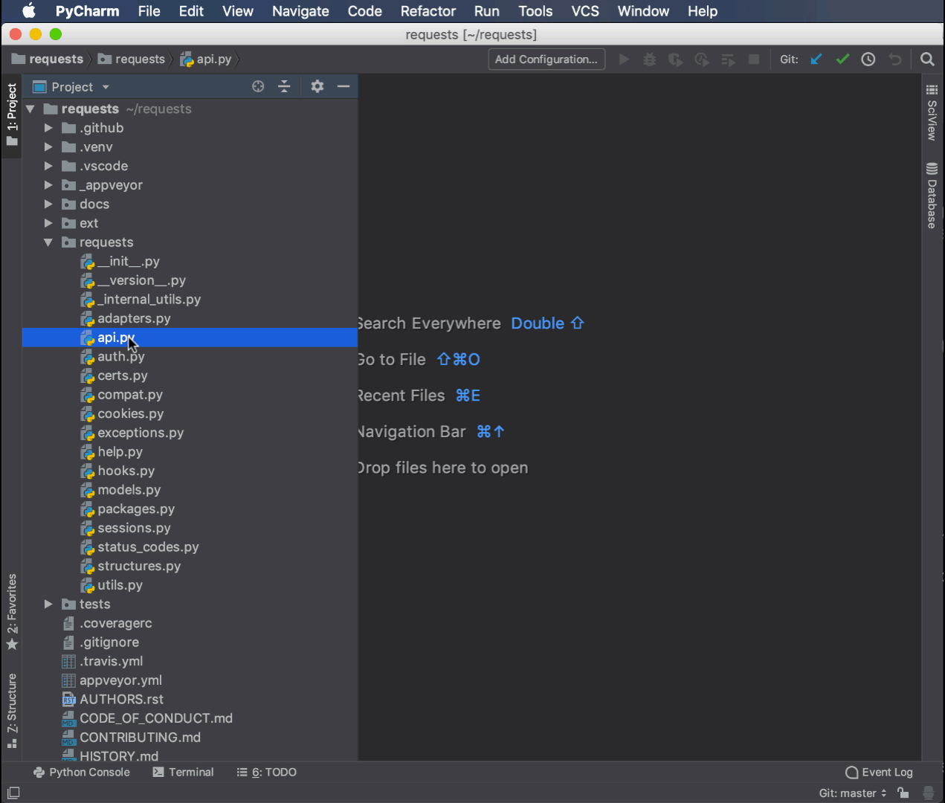Open search with the magnifier icon
This screenshot has width=945, height=803.
pyautogui.click(x=926, y=59)
